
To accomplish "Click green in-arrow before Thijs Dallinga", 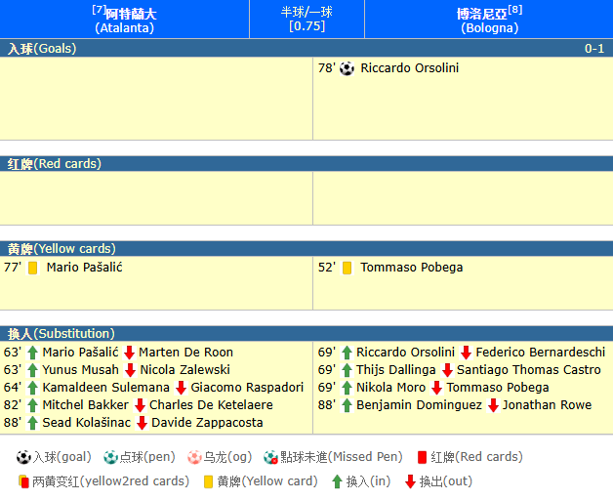I will (x=347, y=370).
